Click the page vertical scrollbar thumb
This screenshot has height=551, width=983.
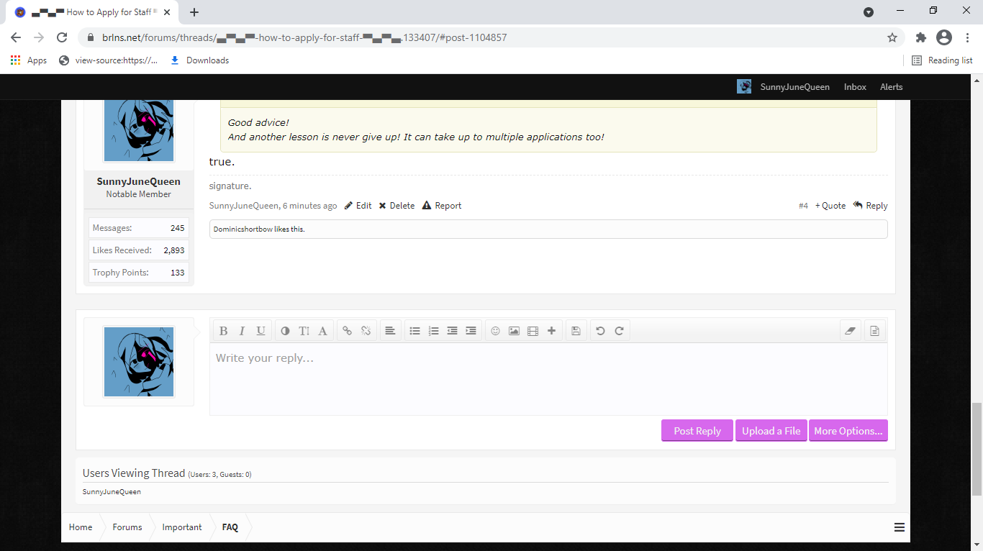click(977, 449)
